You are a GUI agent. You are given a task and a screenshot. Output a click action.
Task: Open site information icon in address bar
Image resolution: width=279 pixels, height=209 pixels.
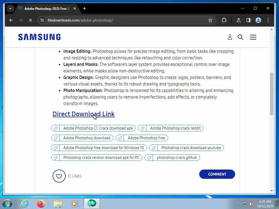[42, 20]
